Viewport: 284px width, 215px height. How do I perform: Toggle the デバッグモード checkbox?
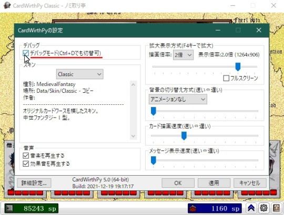click(x=26, y=53)
